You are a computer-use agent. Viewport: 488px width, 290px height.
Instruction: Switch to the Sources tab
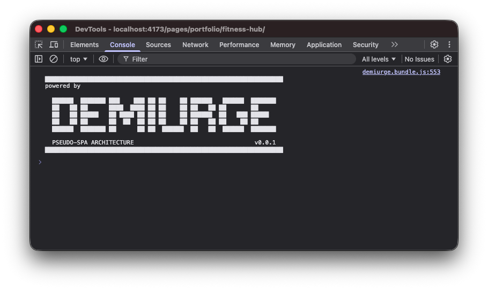point(158,45)
